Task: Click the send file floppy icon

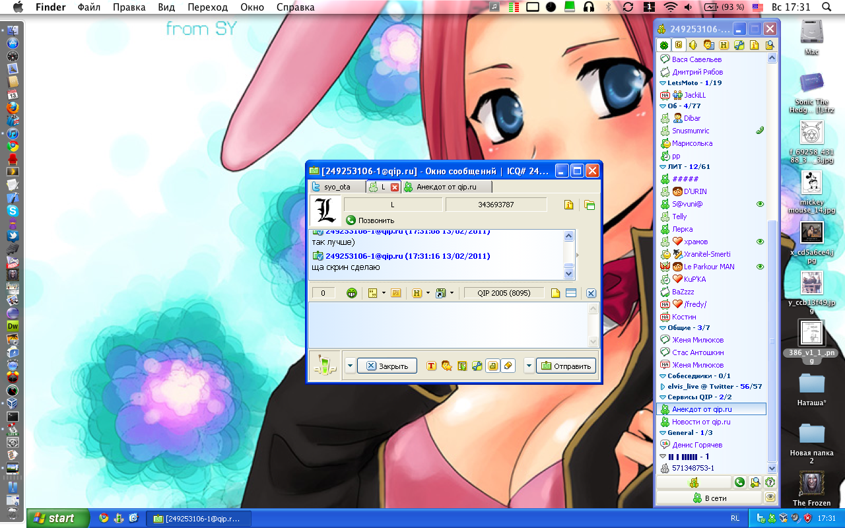Action: [x=440, y=292]
